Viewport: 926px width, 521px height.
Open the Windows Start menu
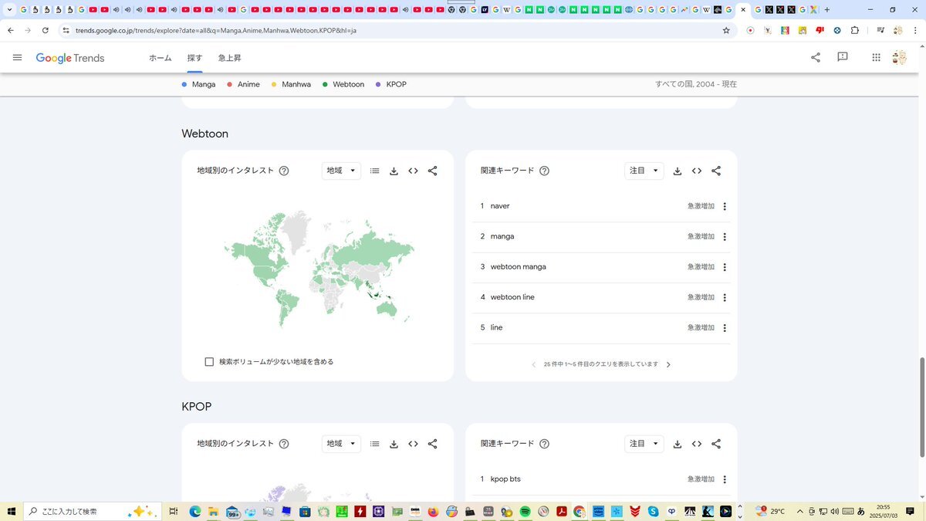[x=12, y=511]
